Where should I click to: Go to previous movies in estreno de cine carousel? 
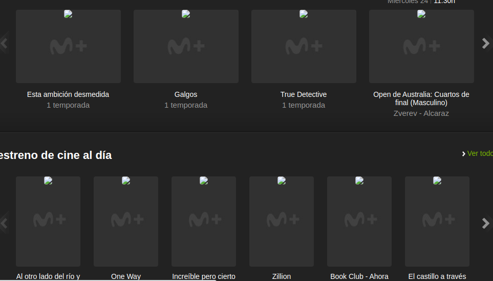(4, 224)
